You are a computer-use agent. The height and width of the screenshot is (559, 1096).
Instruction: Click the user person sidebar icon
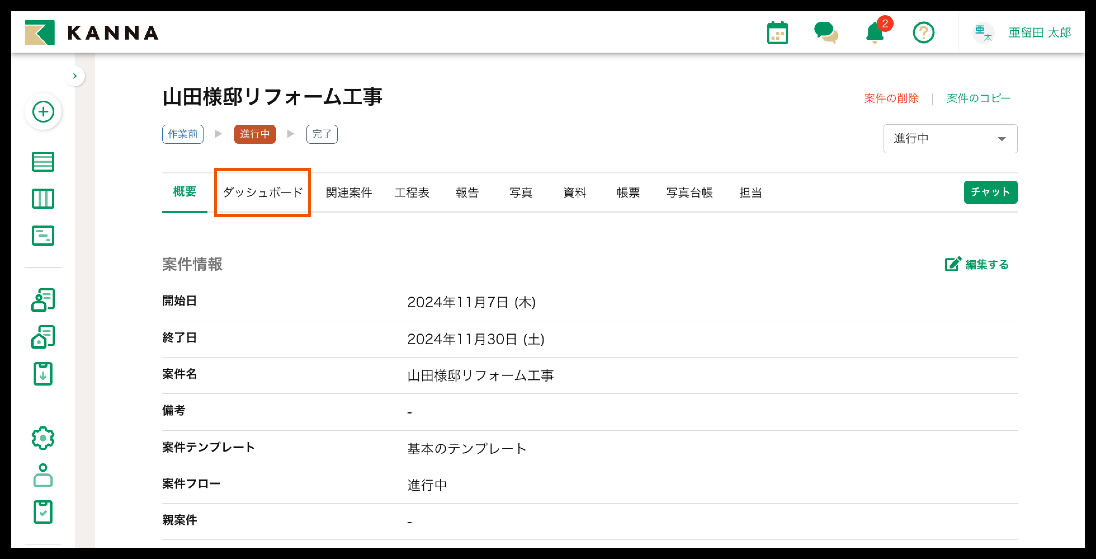(43, 475)
